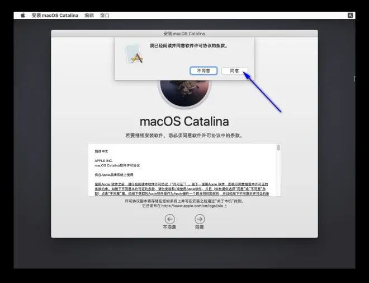Click the 供在Apple品牌系统上使用 line
Screen dimensions: 369x283
(x=114, y=175)
